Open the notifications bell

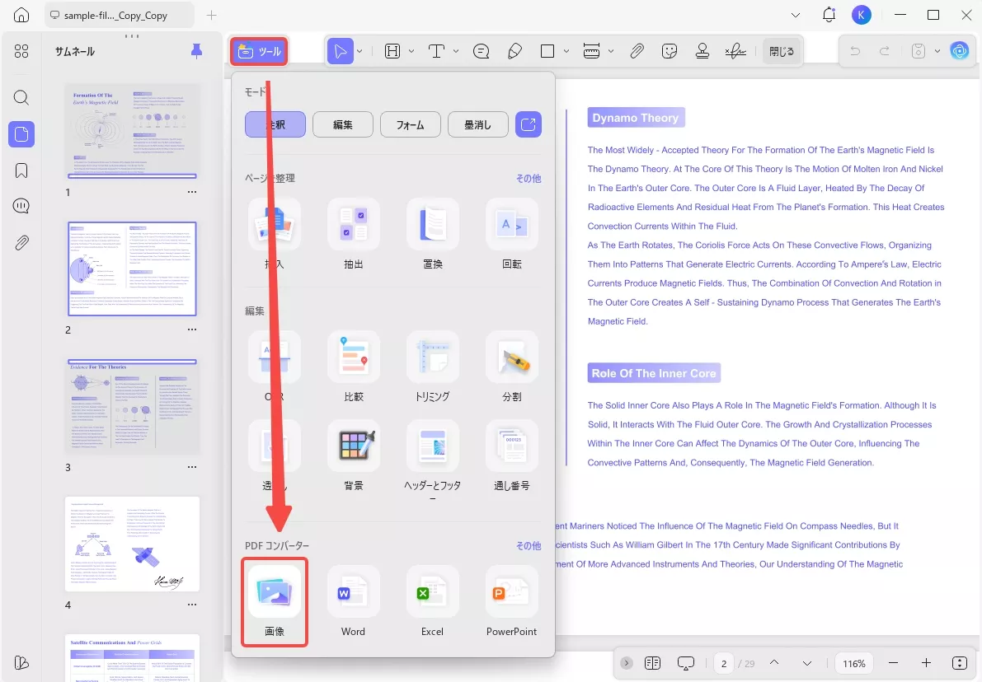pos(829,15)
